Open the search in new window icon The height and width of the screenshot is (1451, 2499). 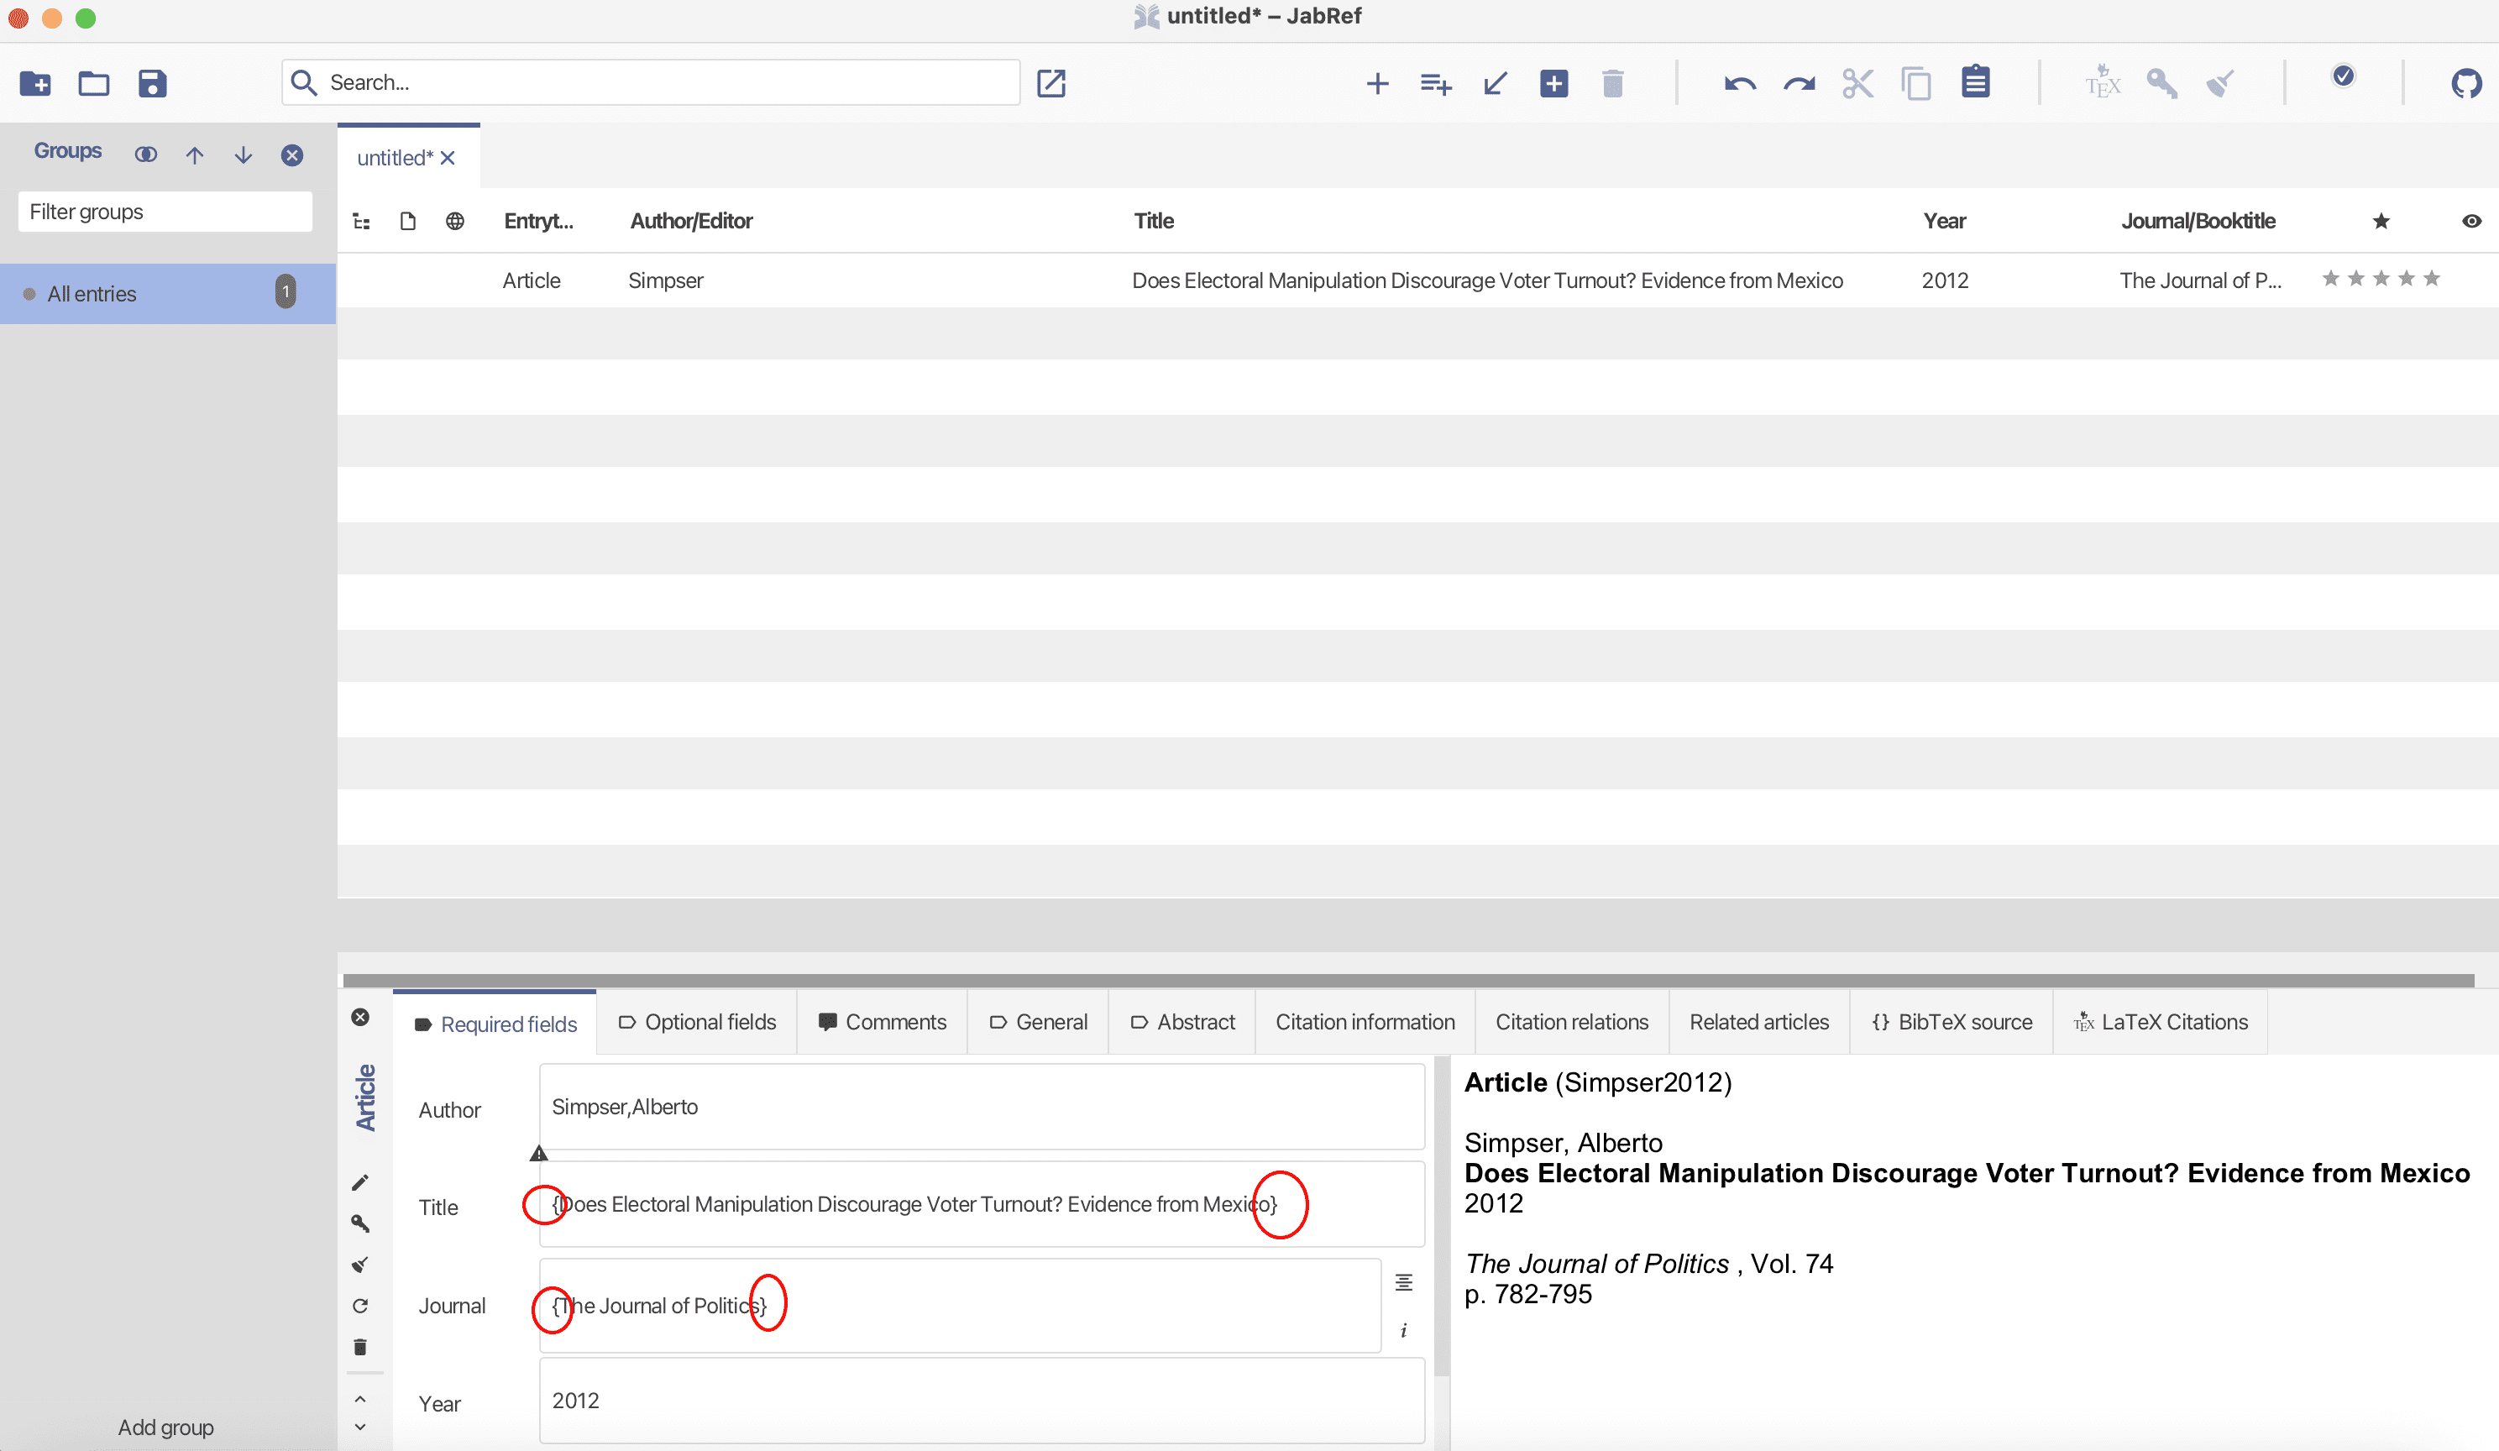pos(1051,83)
